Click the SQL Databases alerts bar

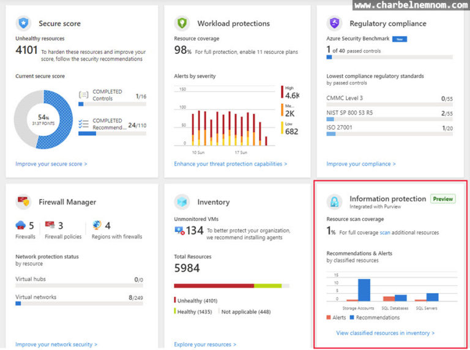389,299
